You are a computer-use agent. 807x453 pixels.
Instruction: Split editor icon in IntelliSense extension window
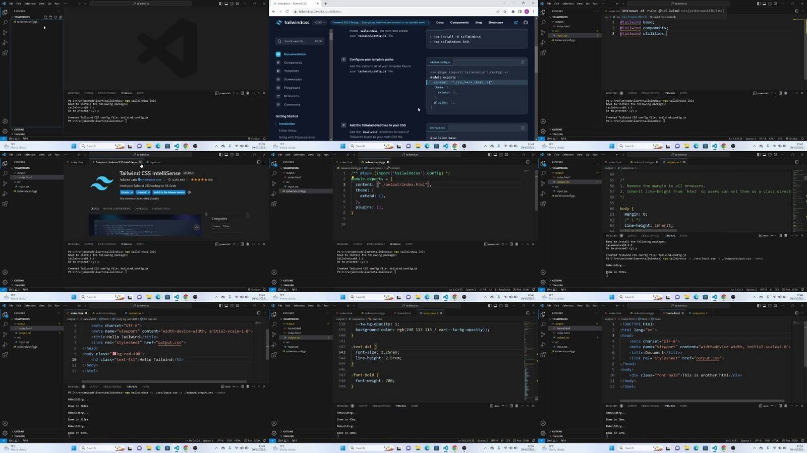[x=259, y=162]
